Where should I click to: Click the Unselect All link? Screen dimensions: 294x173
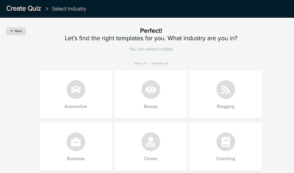coord(160,63)
